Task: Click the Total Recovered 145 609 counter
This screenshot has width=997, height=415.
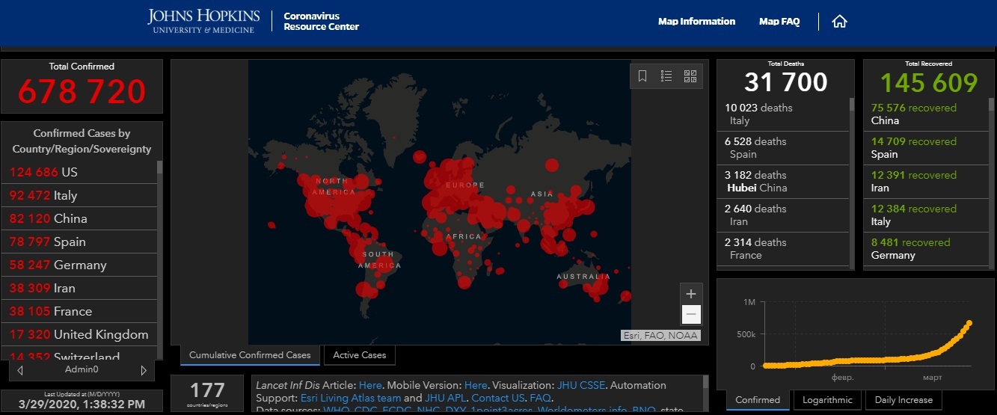Action: pos(929,82)
